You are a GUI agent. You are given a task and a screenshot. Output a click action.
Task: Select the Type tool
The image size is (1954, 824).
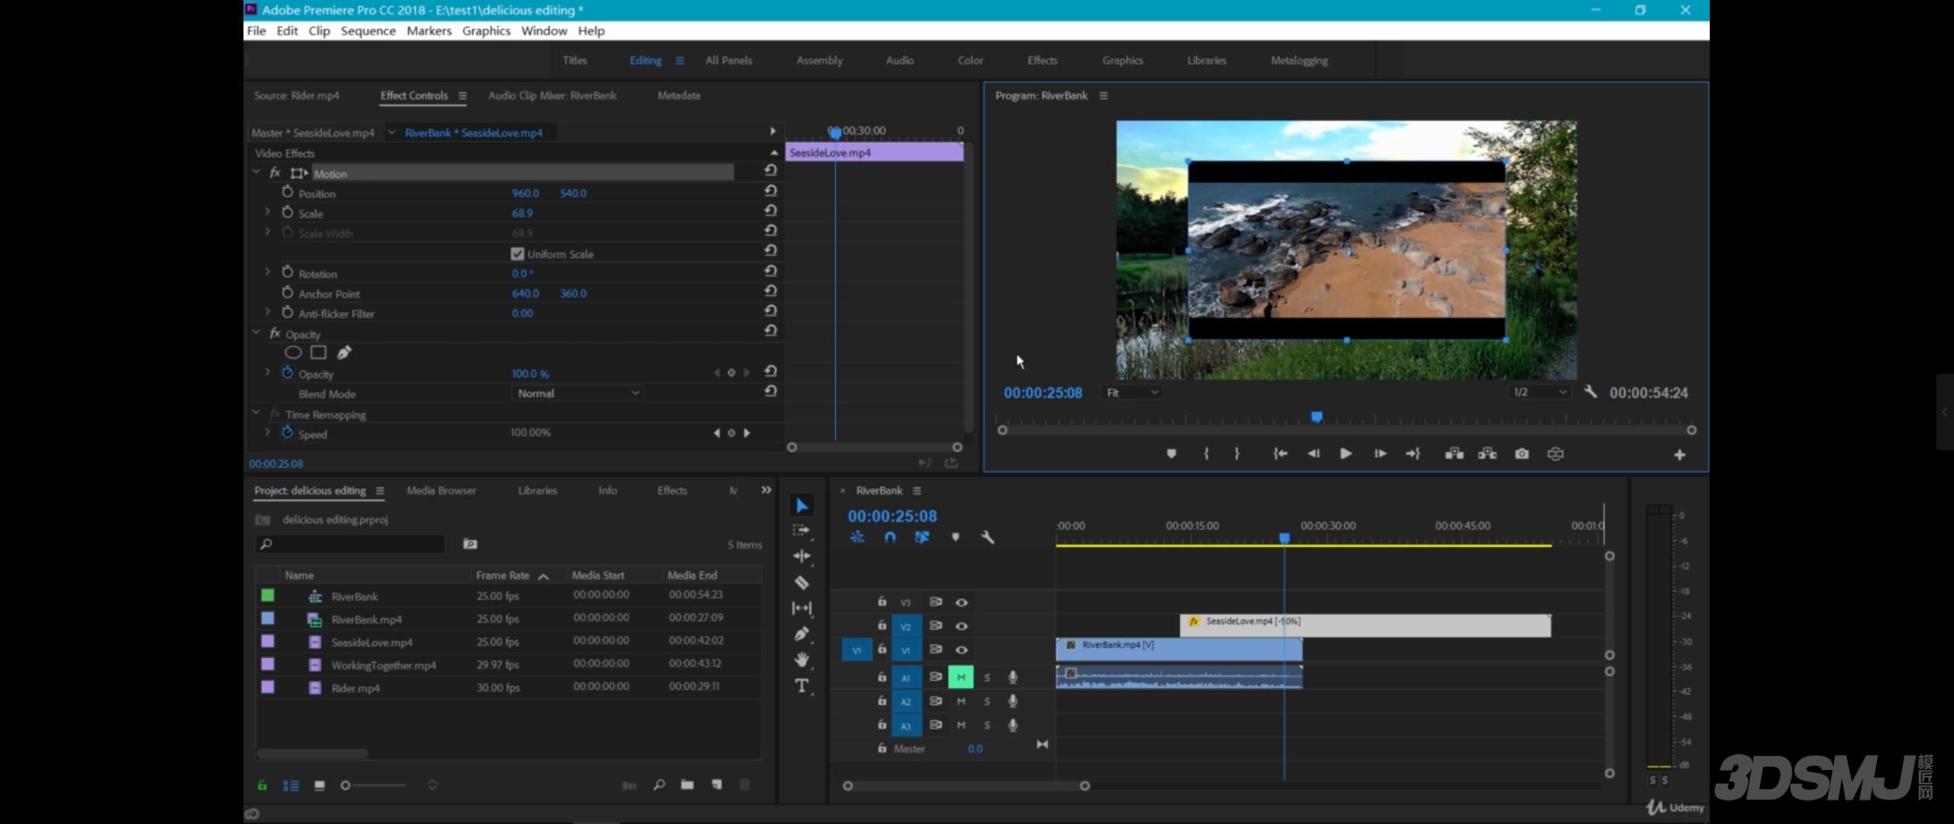coord(801,685)
